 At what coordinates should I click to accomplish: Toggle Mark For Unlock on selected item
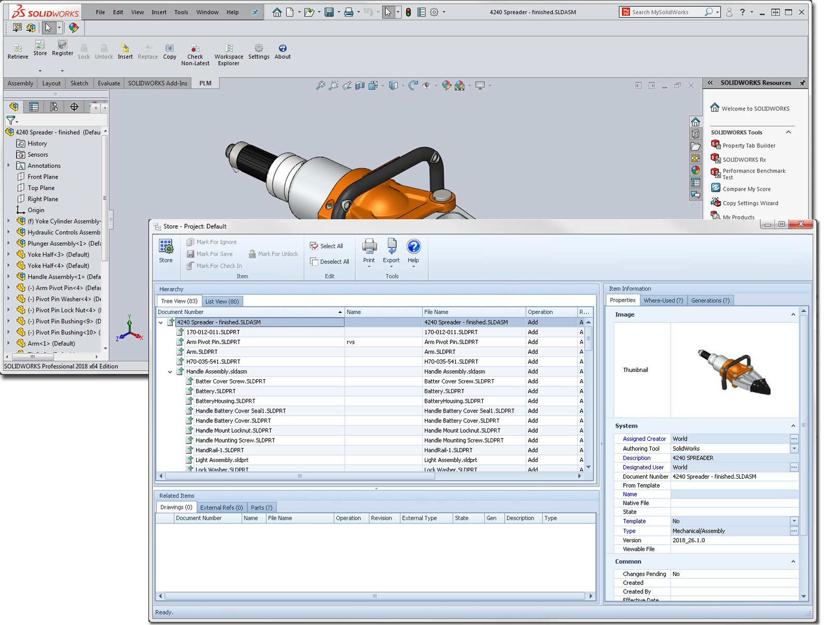tap(273, 254)
